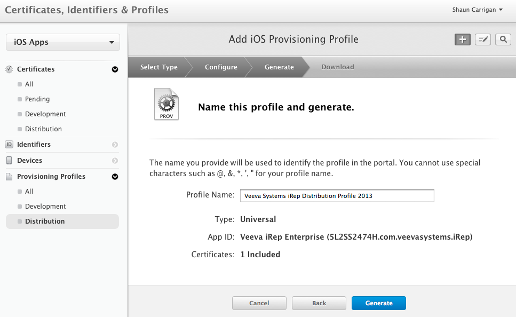Collapse the Certificates section arrow

tap(115, 69)
